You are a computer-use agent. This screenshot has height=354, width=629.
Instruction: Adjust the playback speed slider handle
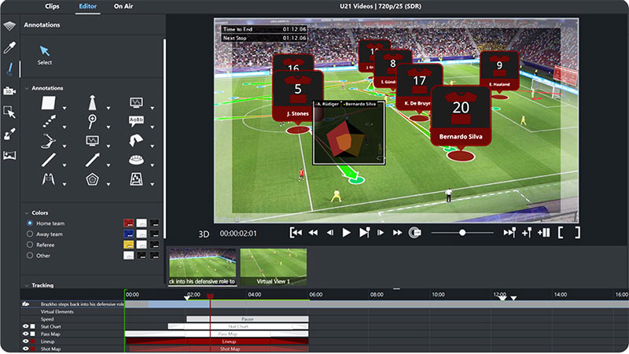462,233
